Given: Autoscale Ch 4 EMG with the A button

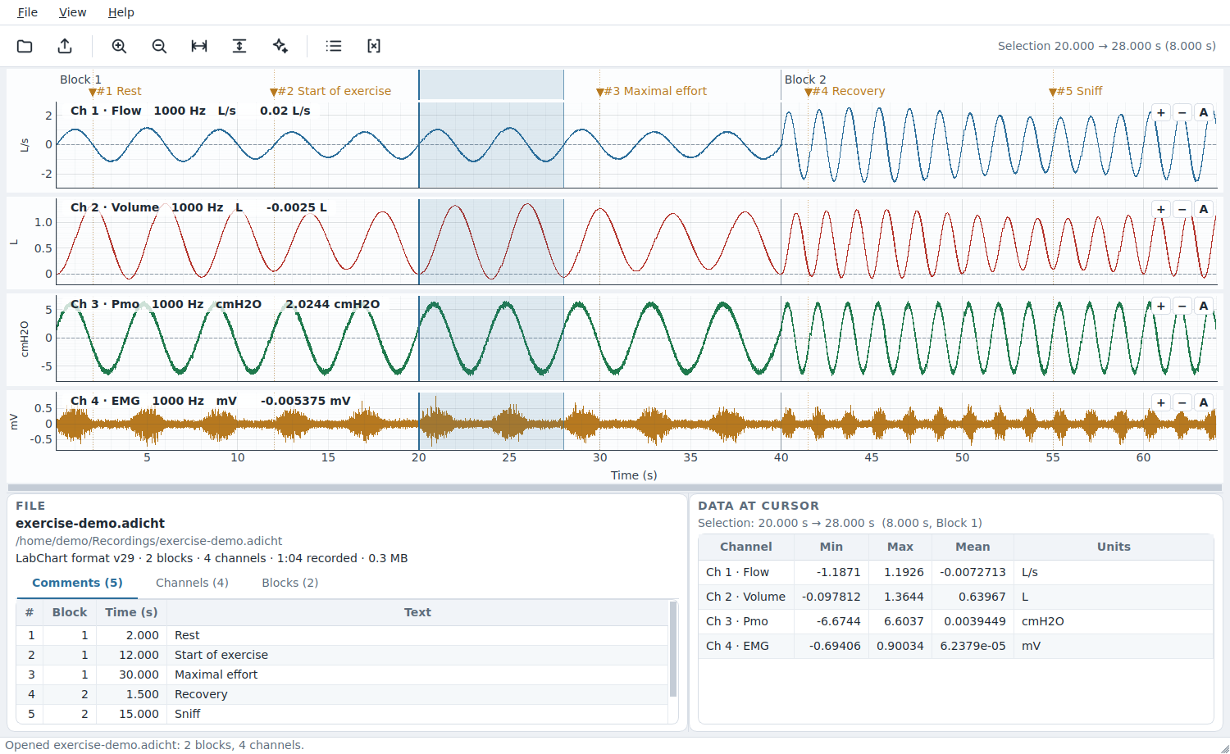Looking at the screenshot, I should (1204, 402).
